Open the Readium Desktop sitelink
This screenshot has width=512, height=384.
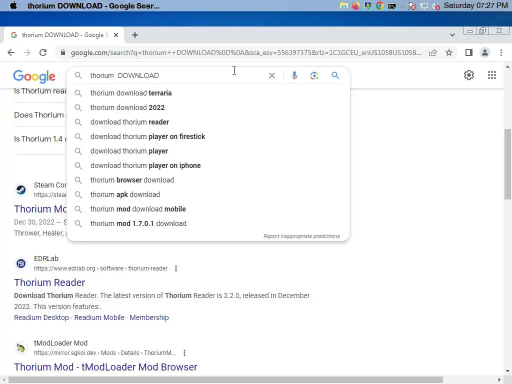coord(41,317)
